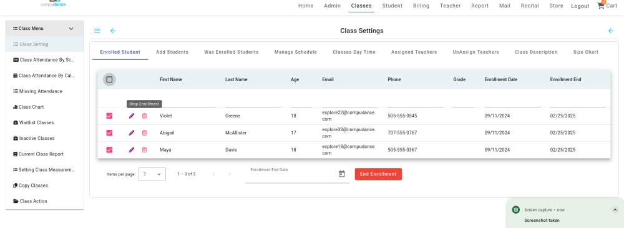Open the Items per page dropdown
This screenshot has width=624, height=228.
coord(152,174)
